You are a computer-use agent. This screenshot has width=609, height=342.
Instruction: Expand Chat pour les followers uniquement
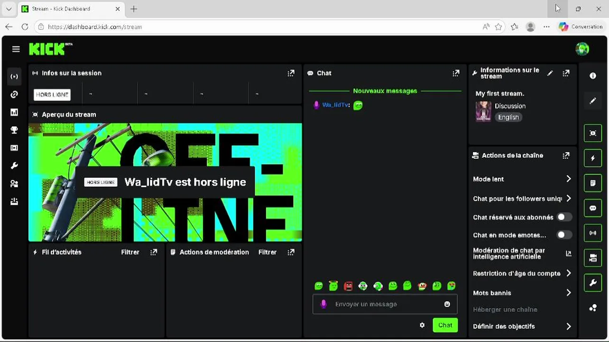tap(522, 199)
